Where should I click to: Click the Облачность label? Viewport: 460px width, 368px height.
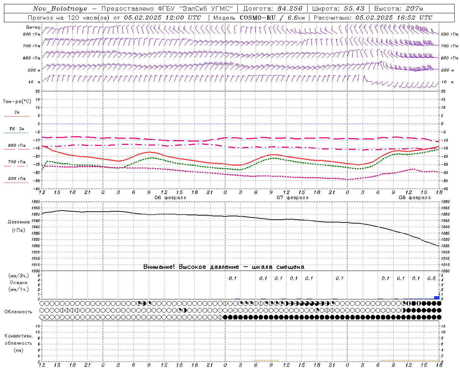(18, 312)
